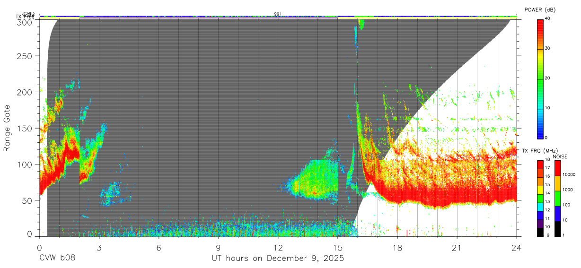Screen dimensions: 581x268
Task: Click the 'NOISE' legend title
Action: [561, 156]
